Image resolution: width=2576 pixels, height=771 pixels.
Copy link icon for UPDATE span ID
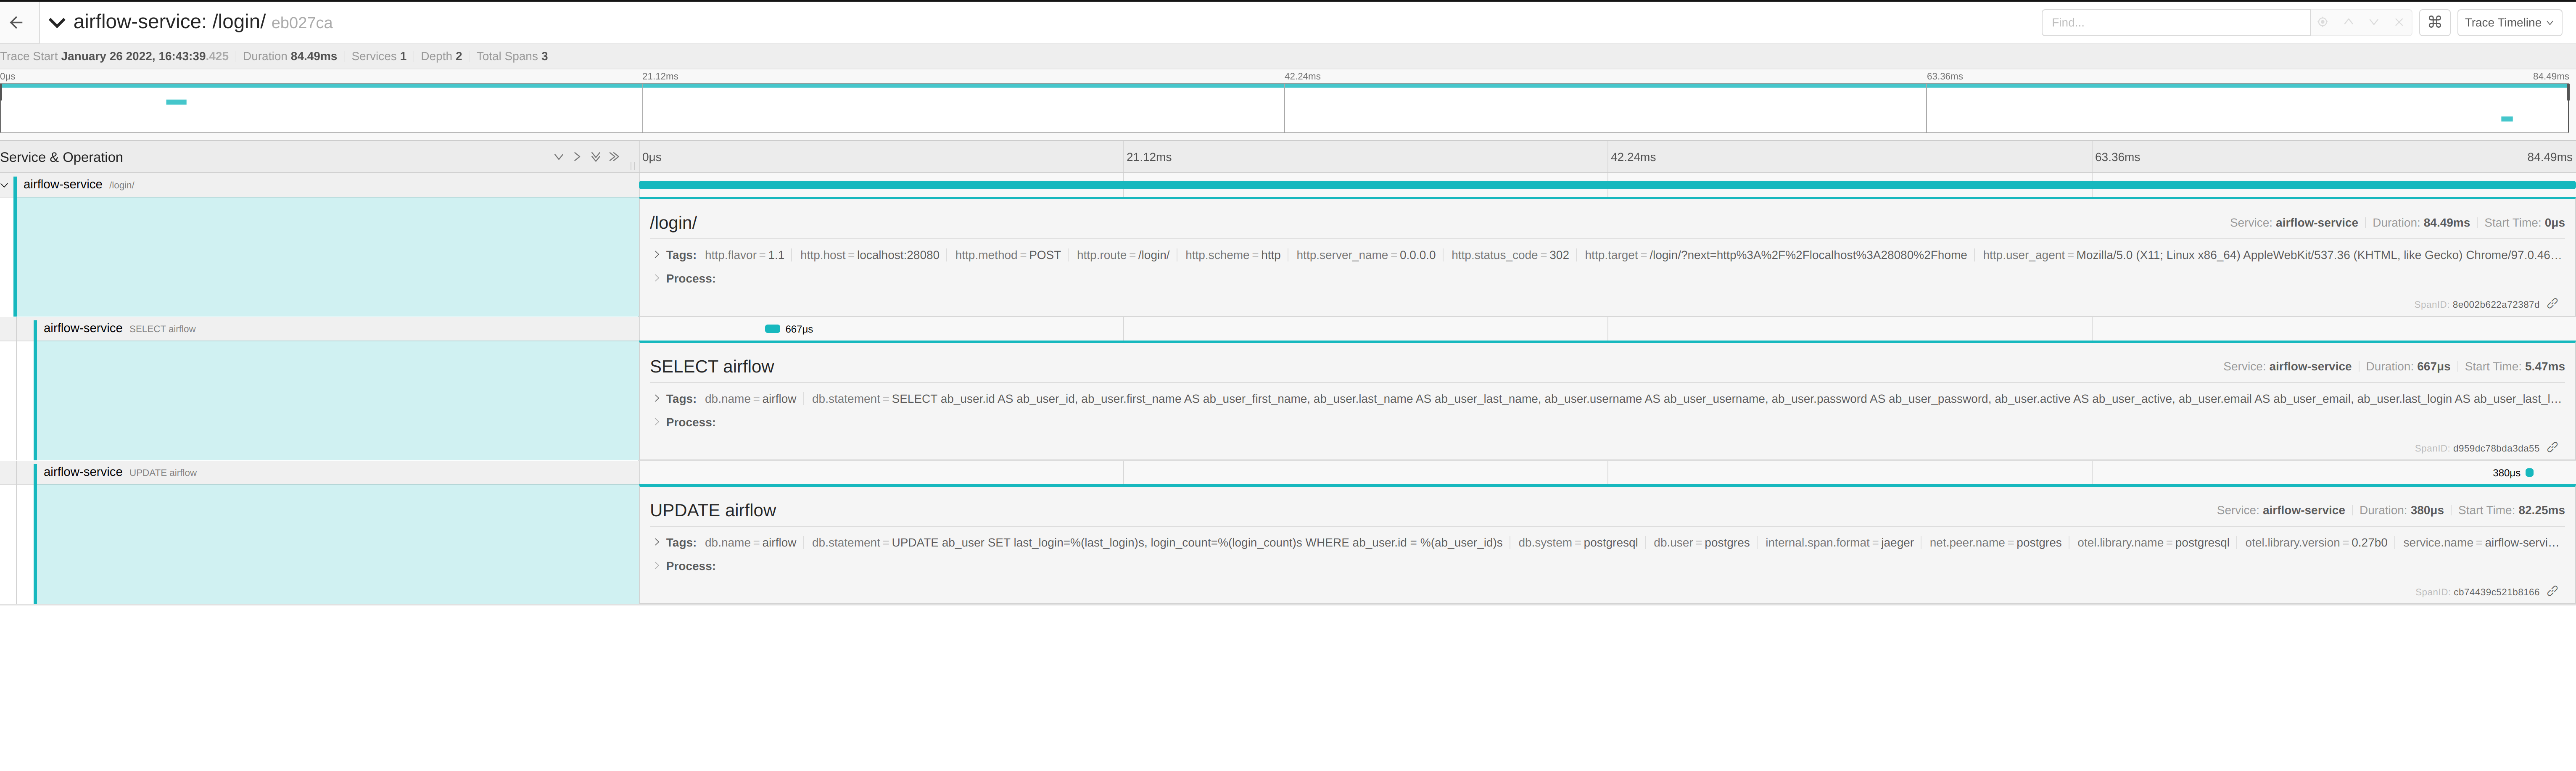pyautogui.click(x=2552, y=591)
